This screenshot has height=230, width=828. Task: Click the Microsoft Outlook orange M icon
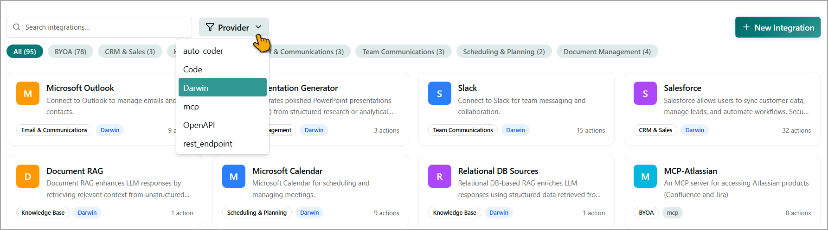coord(28,93)
